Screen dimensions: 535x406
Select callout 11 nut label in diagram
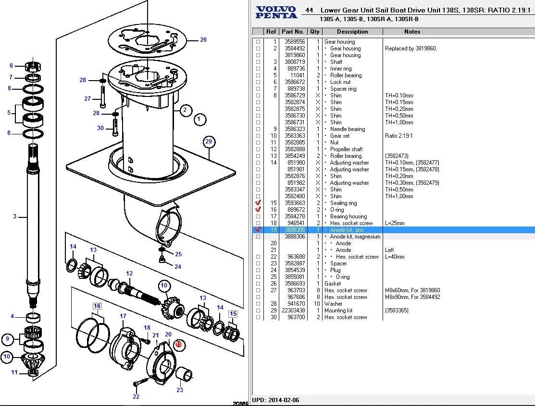click(x=14, y=372)
